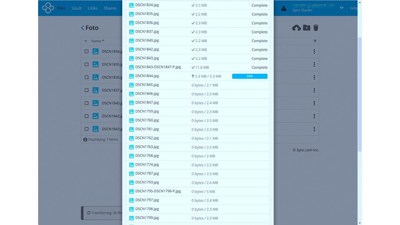Click the Sync.com logo icon
The width and height of the screenshot is (400, 225).
[48, 8]
